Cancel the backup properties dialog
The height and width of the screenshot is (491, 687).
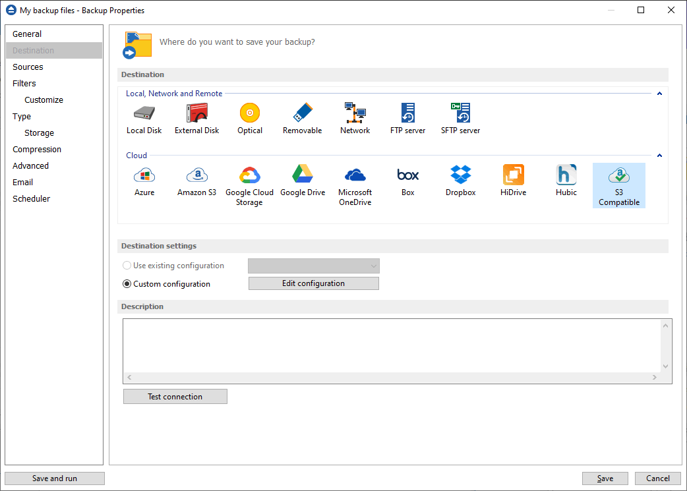tap(657, 478)
